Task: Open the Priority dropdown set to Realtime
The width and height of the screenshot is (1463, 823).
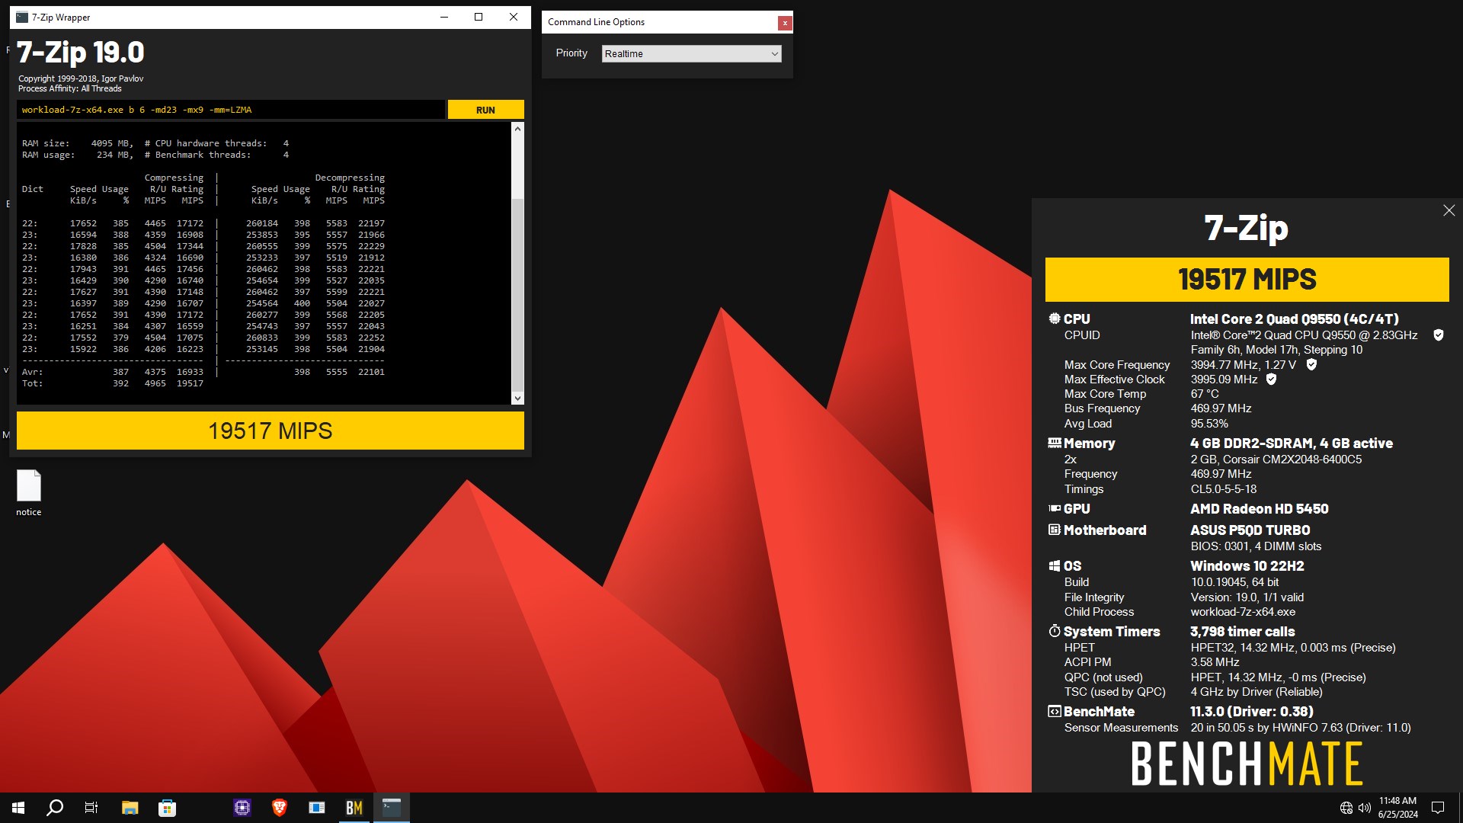Action: [x=691, y=53]
